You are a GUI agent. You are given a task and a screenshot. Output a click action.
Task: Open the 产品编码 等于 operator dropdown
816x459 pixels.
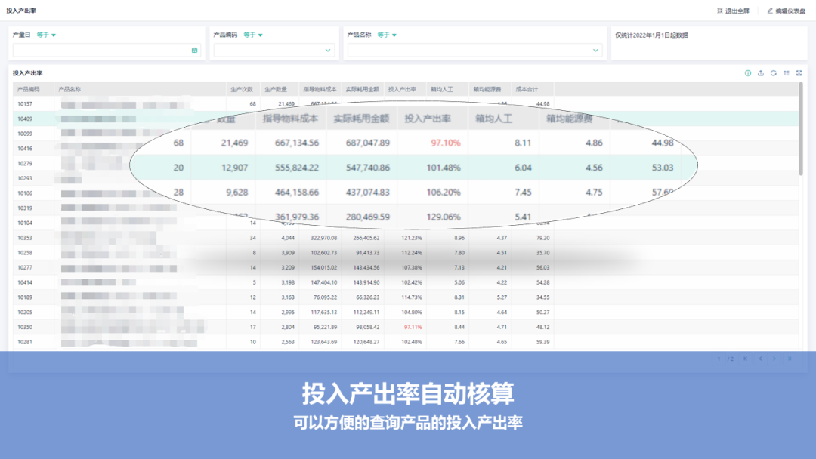point(253,35)
